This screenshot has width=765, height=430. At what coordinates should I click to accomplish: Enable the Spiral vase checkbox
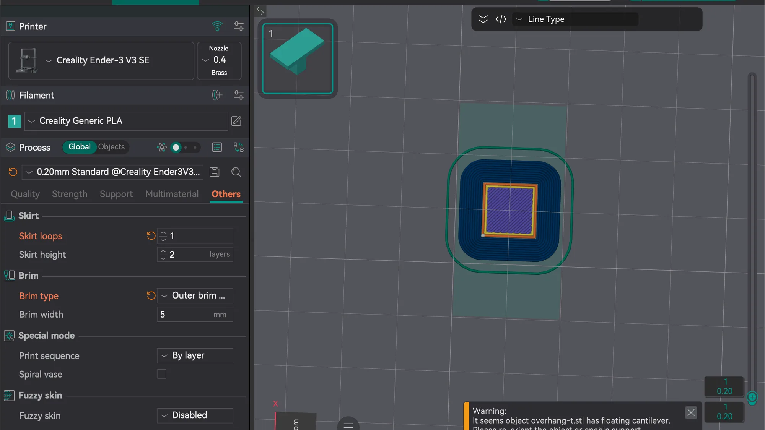tap(161, 374)
